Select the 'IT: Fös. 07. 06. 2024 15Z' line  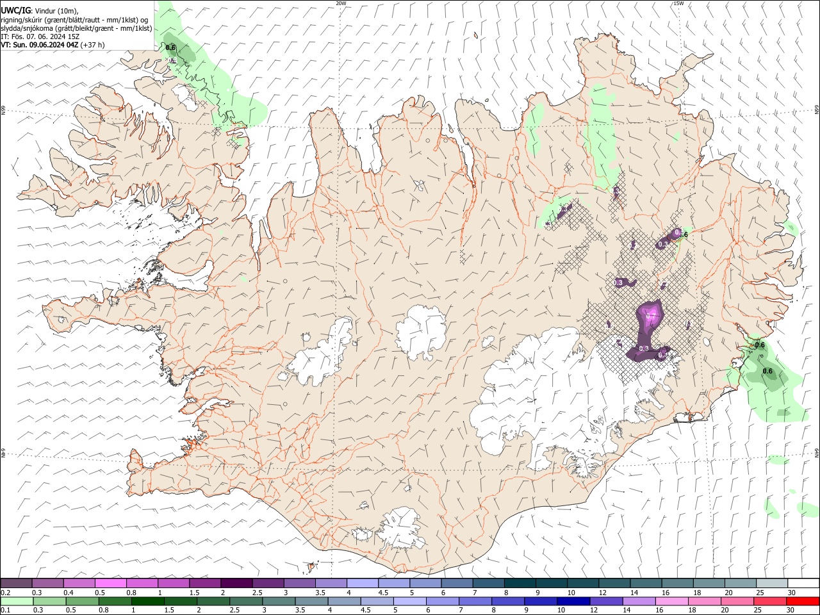click(x=40, y=37)
